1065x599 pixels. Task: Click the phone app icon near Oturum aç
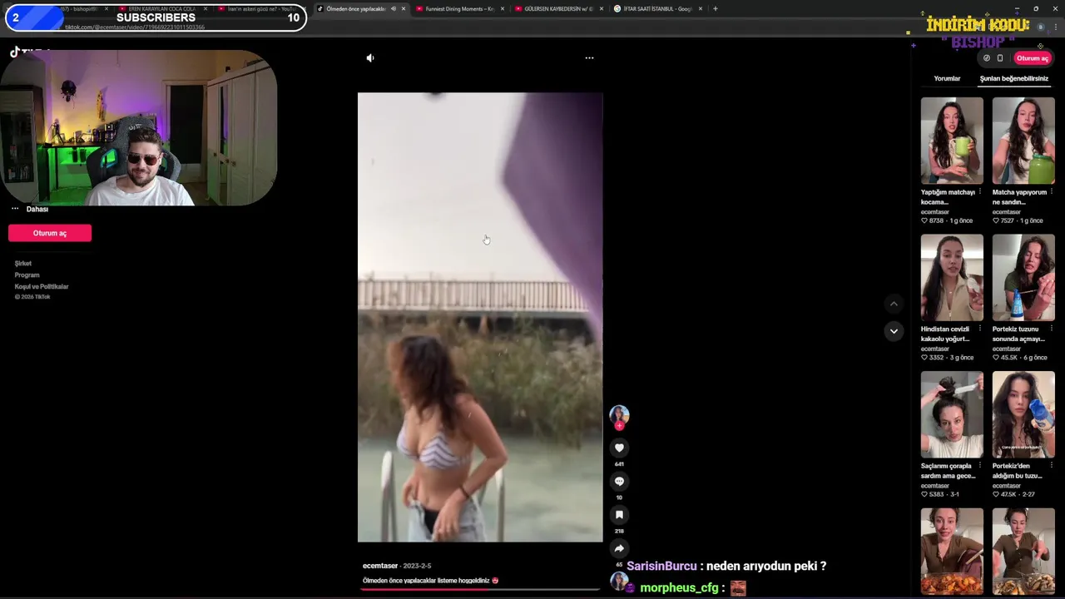click(x=1000, y=58)
